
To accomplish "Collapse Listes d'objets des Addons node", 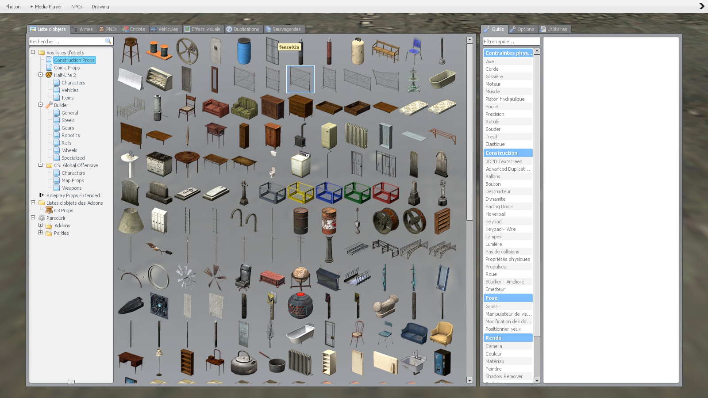I will (x=33, y=203).
